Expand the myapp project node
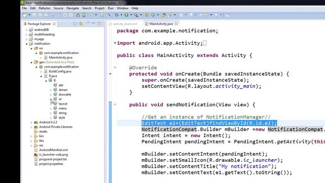The height and width of the screenshot is (183, 325). click(26, 39)
